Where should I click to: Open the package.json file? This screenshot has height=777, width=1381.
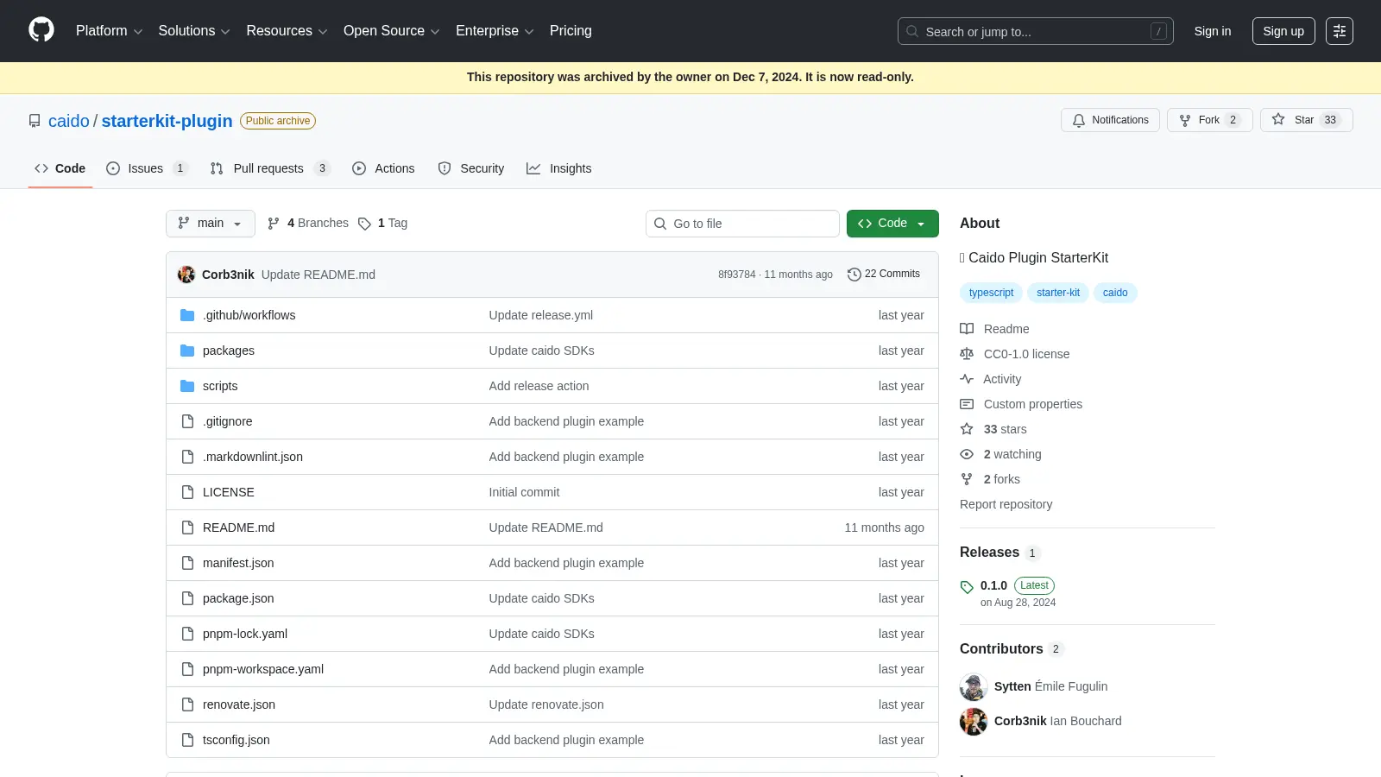click(238, 598)
